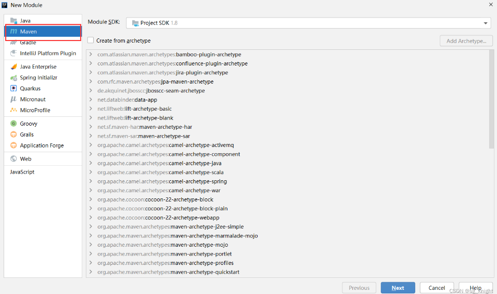Select camel-archetype-scala row
This screenshot has height=294, width=497.
click(288, 172)
